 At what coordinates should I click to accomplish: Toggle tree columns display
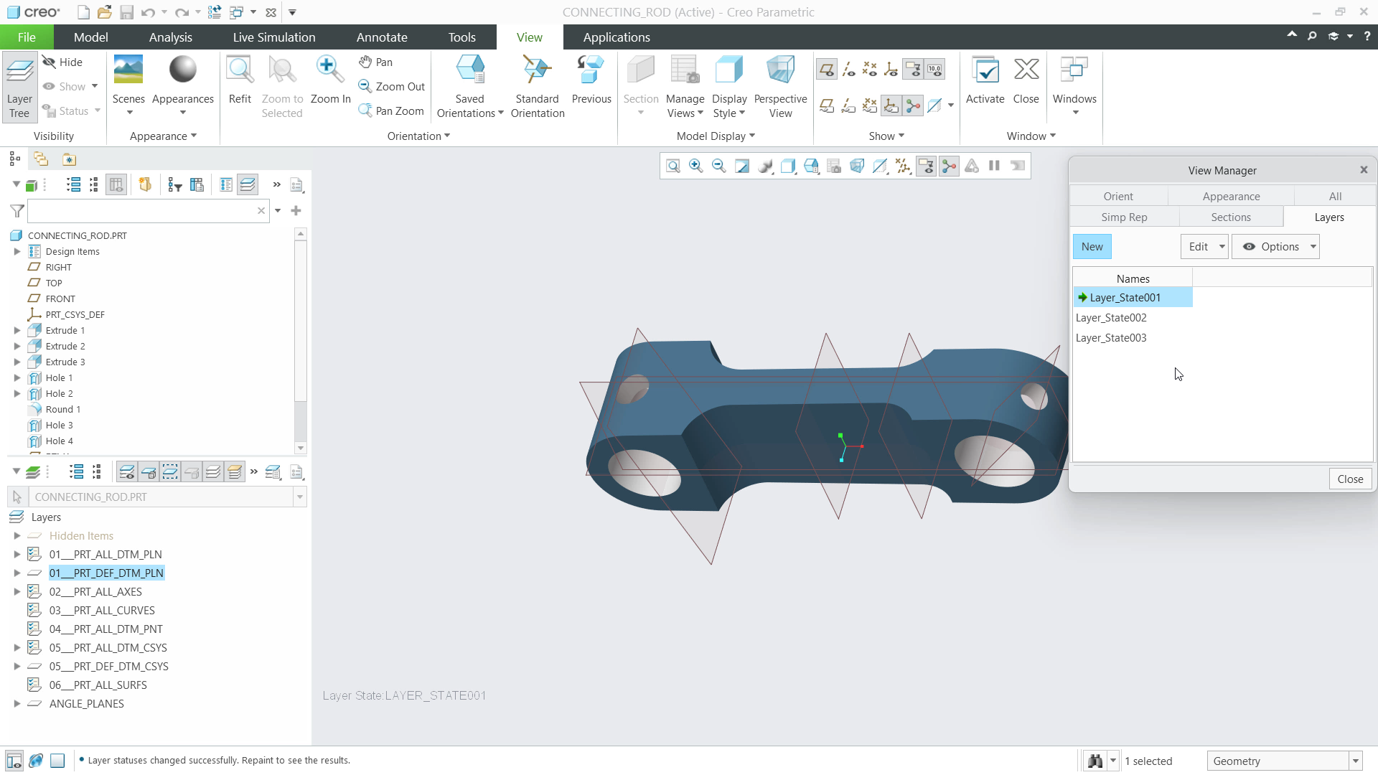pos(116,185)
